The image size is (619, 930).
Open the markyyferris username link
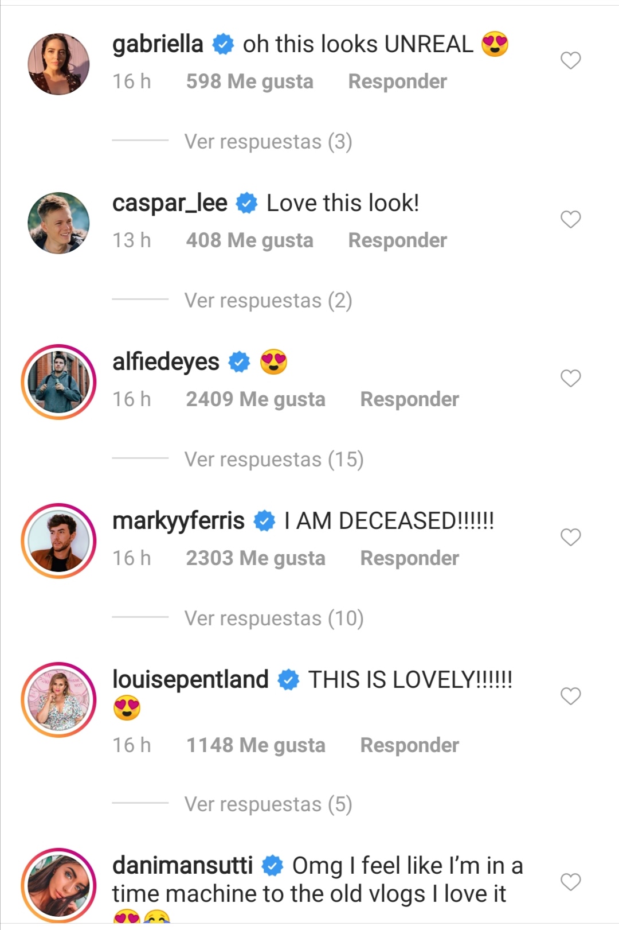point(178,521)
